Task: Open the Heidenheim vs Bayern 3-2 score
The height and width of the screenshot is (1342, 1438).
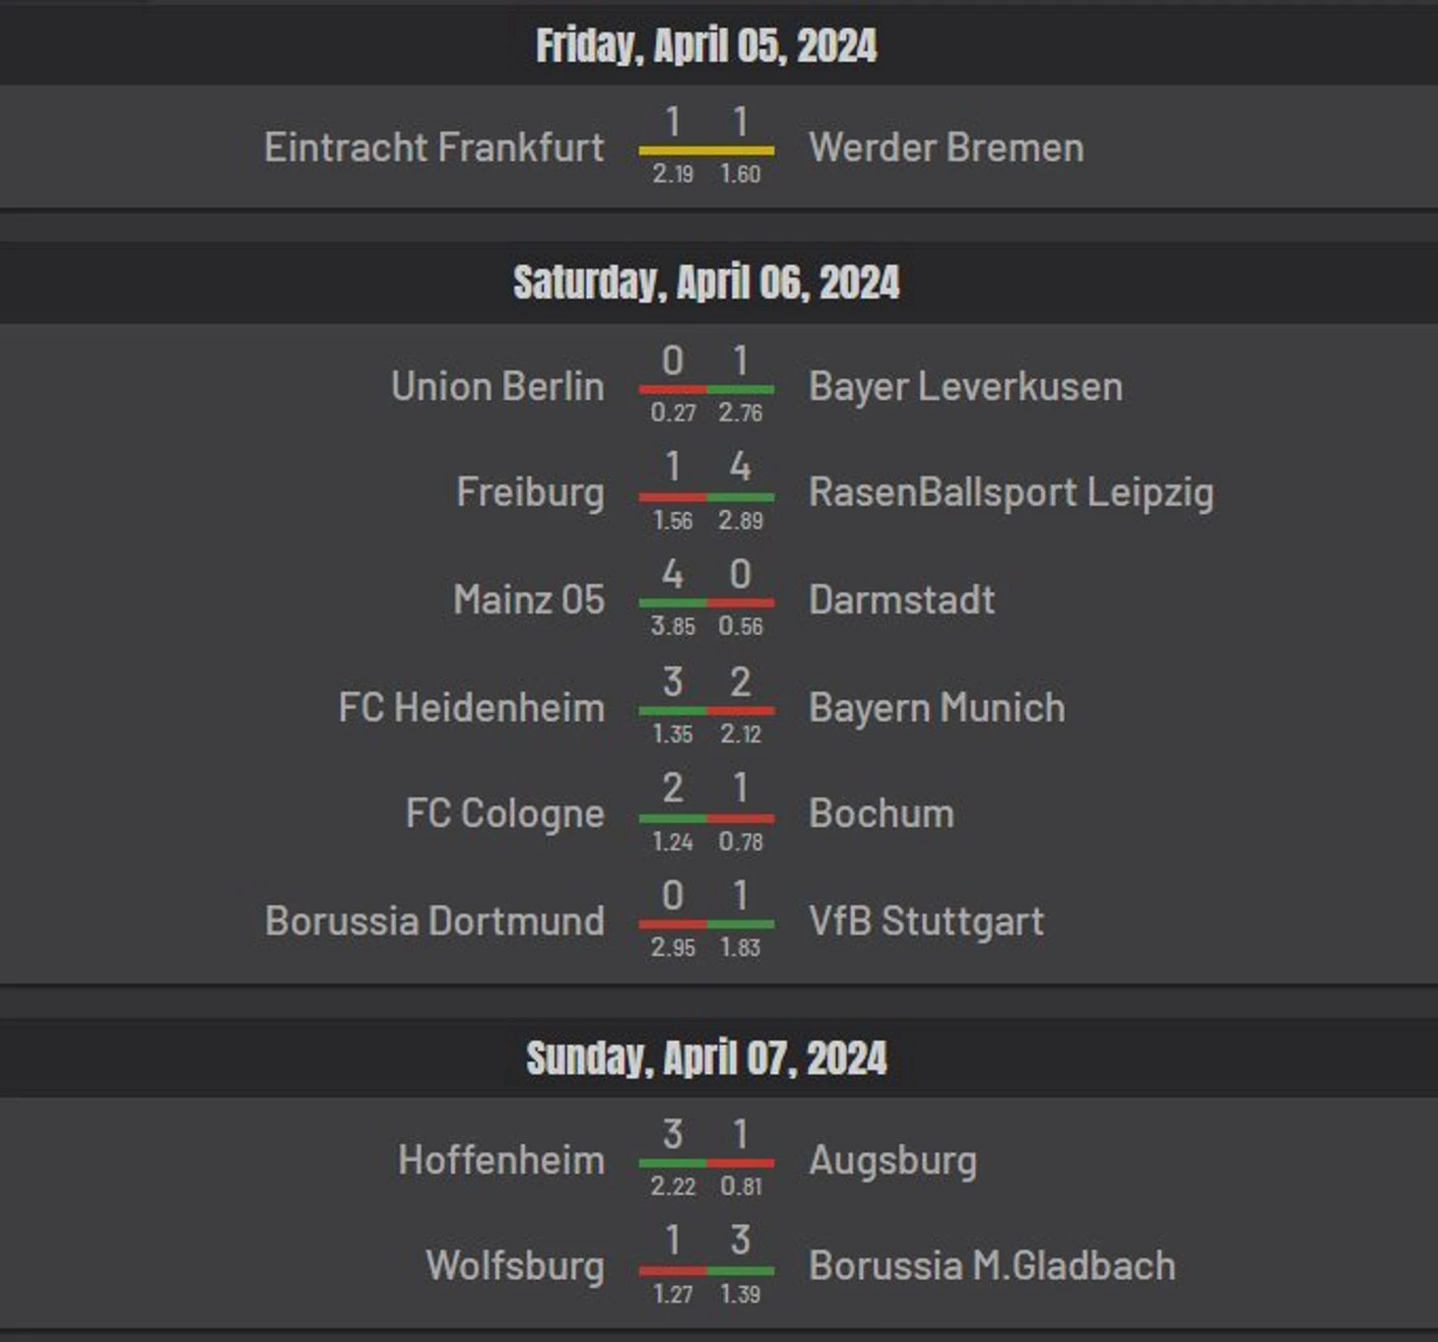Action: pyautogui.click(x=706, y=683)
